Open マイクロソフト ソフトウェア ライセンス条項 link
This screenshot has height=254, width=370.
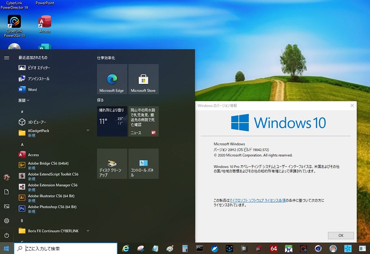pyautogui.click(x=257, y=201)
